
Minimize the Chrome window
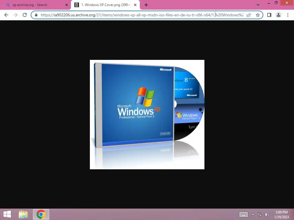click(269, 3)
